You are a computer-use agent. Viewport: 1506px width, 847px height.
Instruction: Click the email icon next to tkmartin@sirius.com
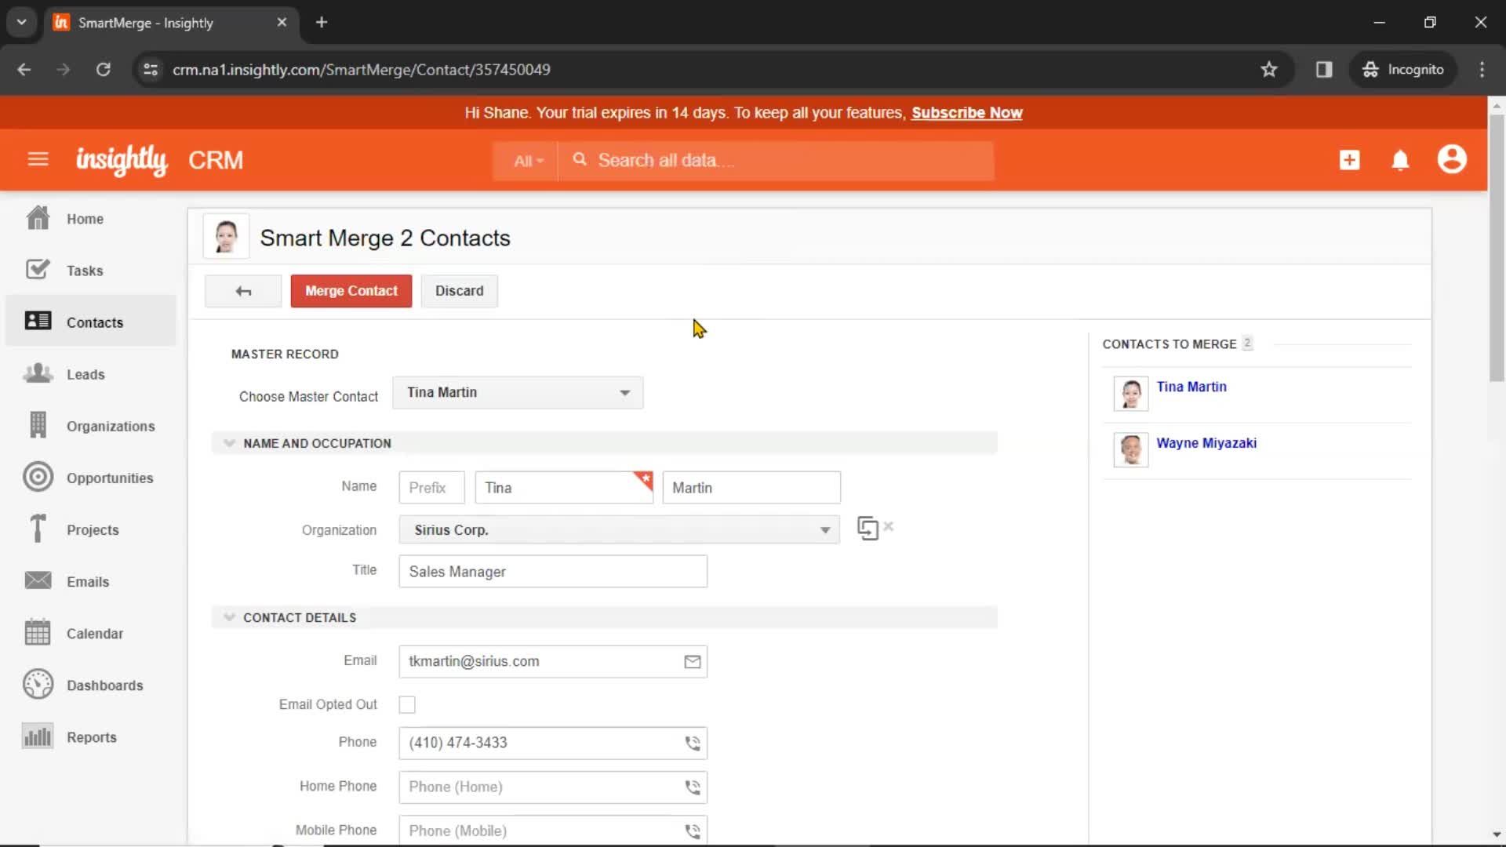[692, 662]
